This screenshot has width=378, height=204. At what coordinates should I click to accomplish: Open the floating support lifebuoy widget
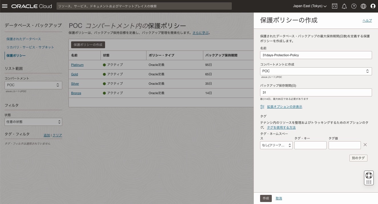pyautogui.click(x=369, y=175)
